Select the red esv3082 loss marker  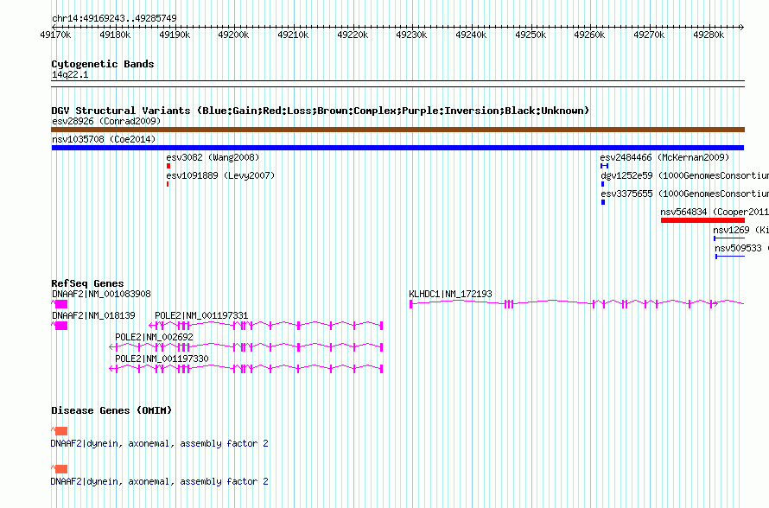click(168, 166)
